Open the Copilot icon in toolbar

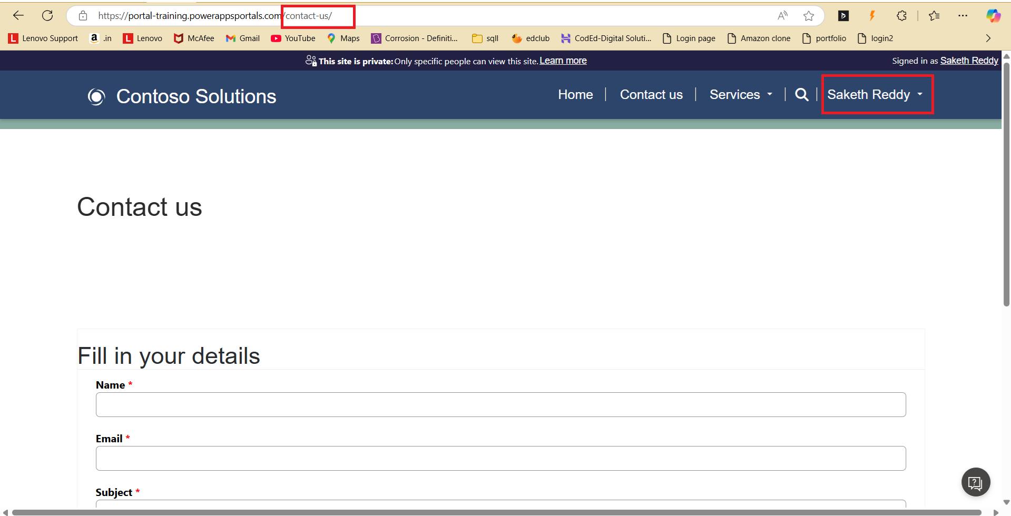click(993, 16)
